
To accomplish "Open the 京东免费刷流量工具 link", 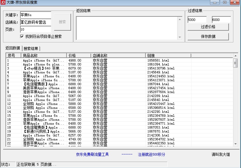I will coord(92,154).
